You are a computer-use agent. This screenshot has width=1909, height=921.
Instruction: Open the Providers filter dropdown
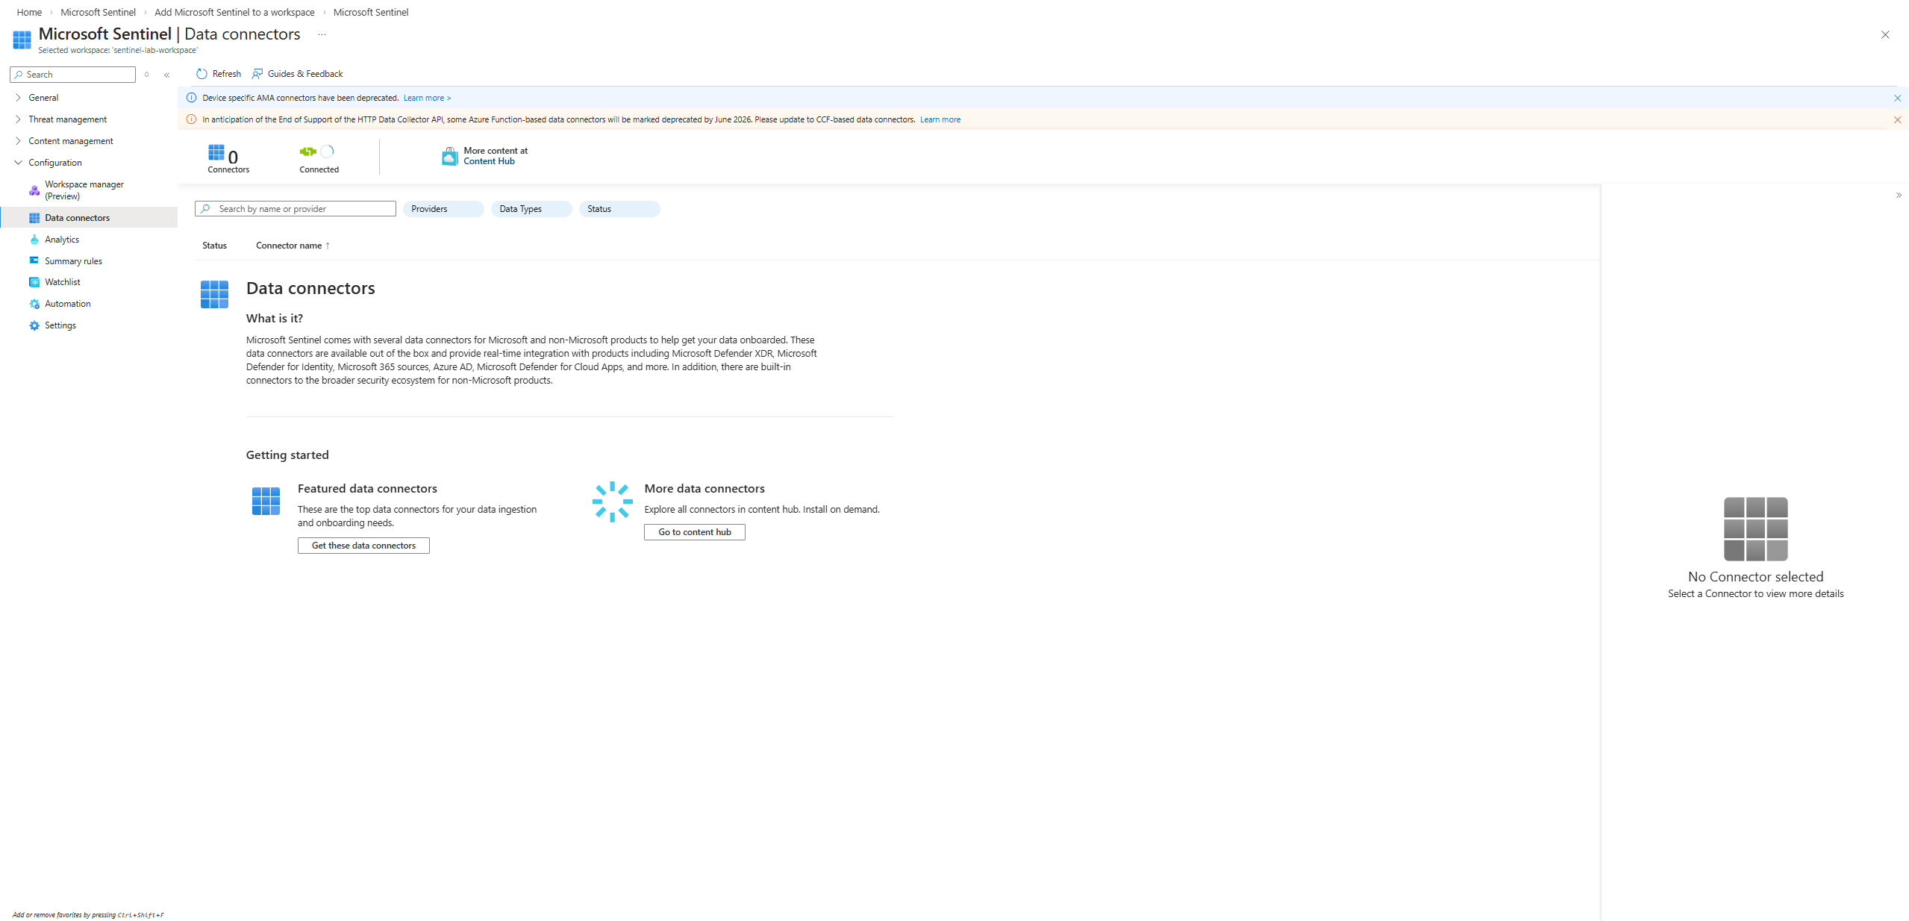[443, 209]
